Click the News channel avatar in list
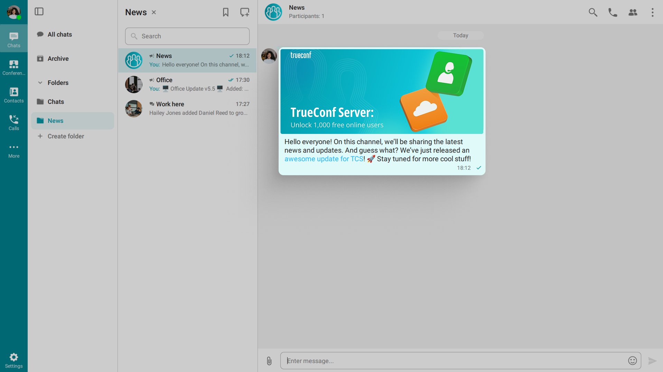663x372 pixels. click(134, 60)
